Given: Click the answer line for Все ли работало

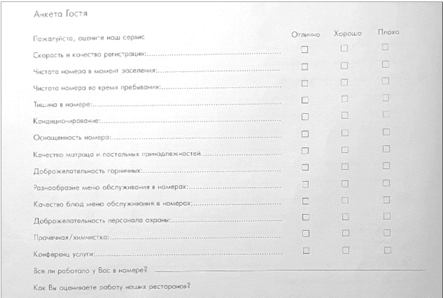Looking at the screenshot, I should pyautogui.click(x=290, y=271).
